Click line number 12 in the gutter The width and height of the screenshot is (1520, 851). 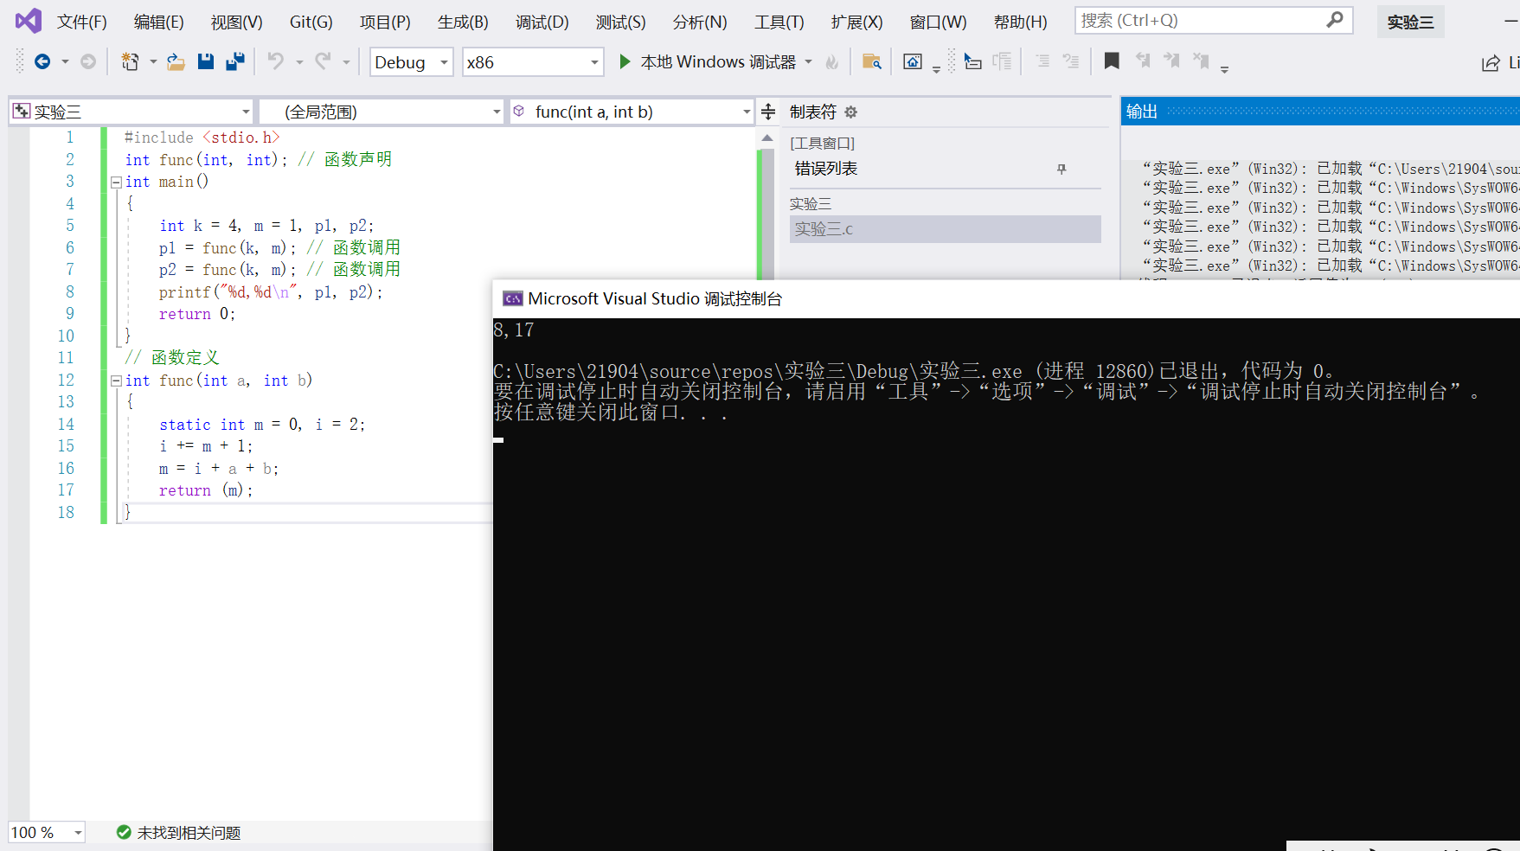click(x=66, y=381)
